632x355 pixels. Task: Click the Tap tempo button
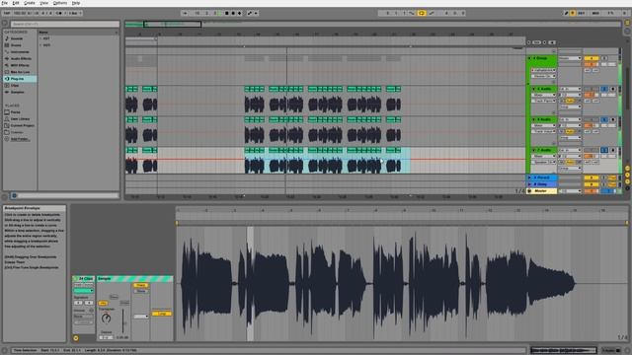coord(7,13)
